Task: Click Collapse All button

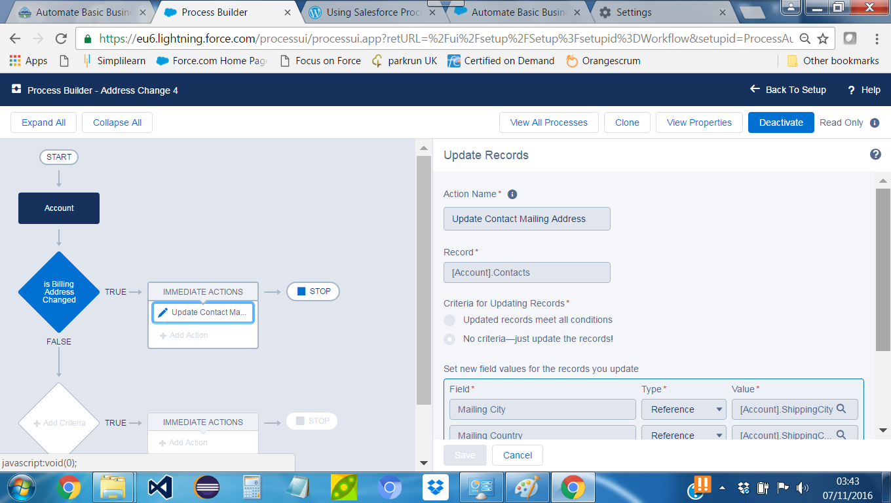Action: 117,122
